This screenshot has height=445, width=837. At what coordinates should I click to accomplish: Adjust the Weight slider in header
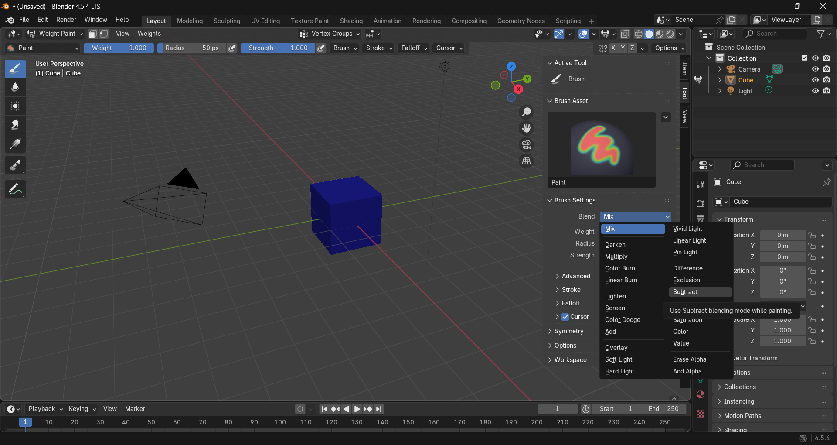click(119, 48)
